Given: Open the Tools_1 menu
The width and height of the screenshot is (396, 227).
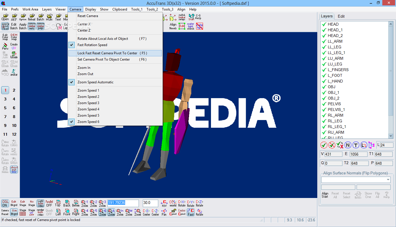Looking at the screenshot, I should [137, 9].
